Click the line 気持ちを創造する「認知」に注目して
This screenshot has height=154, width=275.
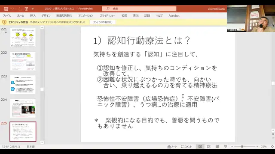[146, 54]
